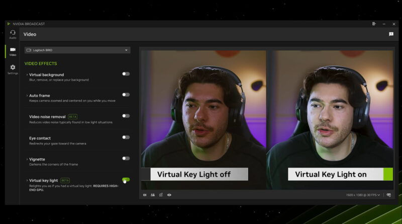Expand the Virtual key light chevron
The image size is (402, 224).
pos(27,180)
